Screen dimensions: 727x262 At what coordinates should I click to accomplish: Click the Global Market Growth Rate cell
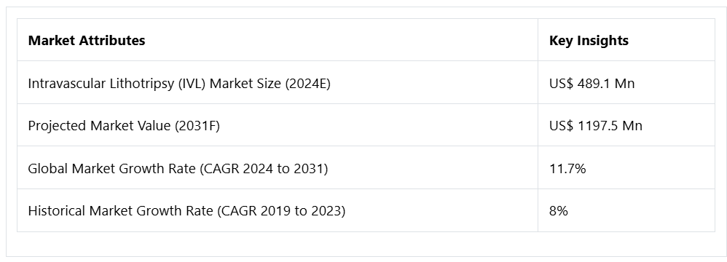278,168
